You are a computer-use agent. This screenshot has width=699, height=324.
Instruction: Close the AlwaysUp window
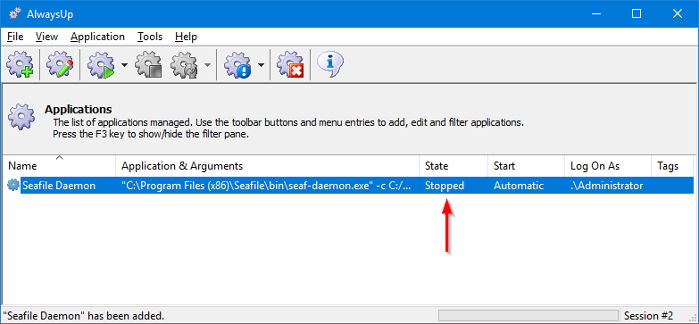click(678, 13)
